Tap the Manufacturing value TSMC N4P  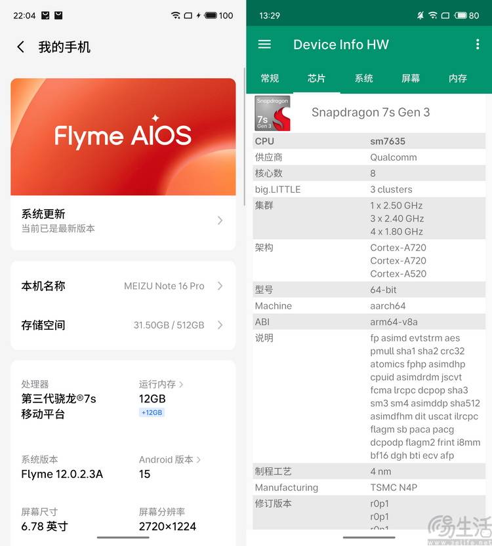pyautogui.click(x=394, y=488)
